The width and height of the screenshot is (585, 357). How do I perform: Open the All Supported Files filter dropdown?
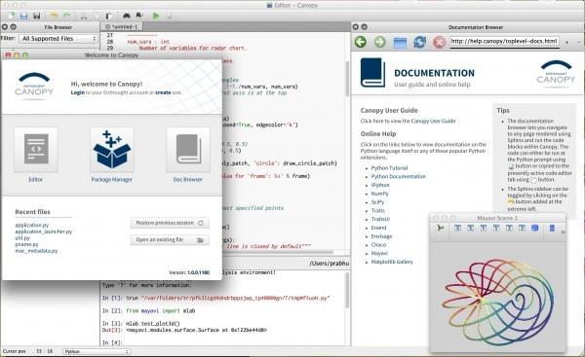click(58, 38)
